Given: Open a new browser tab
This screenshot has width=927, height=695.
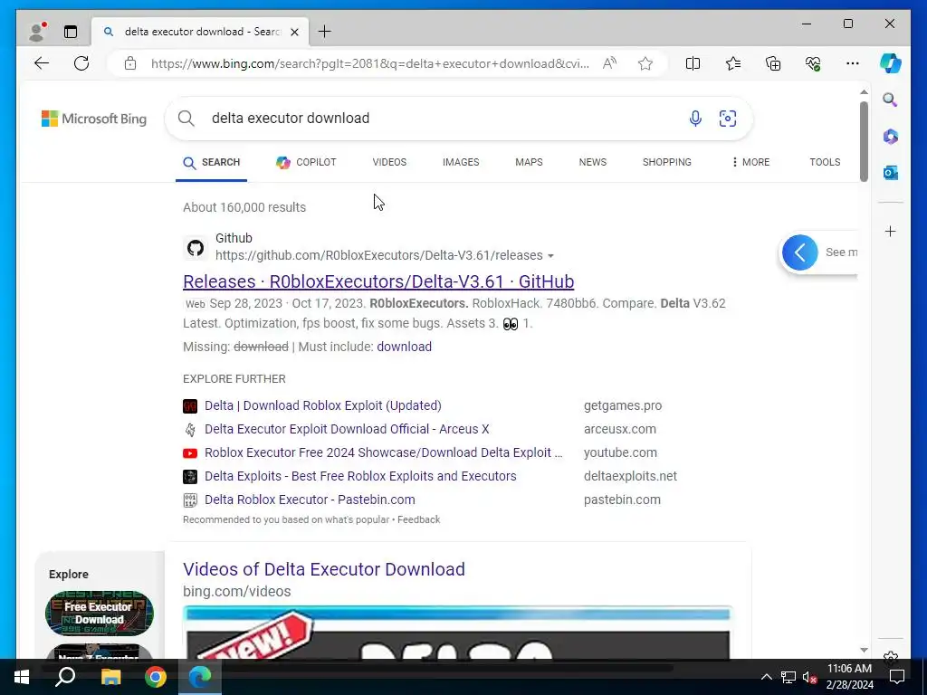Looking at the screenshot, I should click(x=325, y=32).
